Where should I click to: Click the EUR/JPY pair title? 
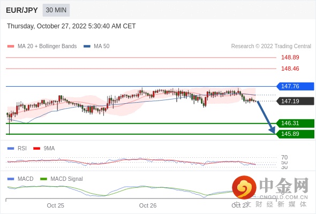22,10
